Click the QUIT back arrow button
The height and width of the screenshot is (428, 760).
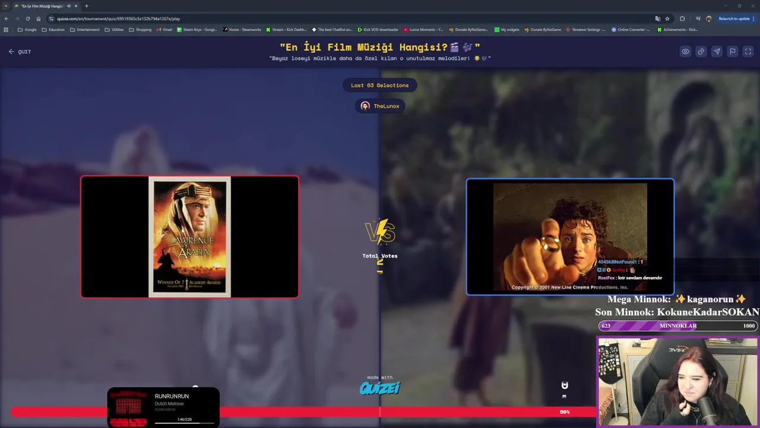[20, 52]
